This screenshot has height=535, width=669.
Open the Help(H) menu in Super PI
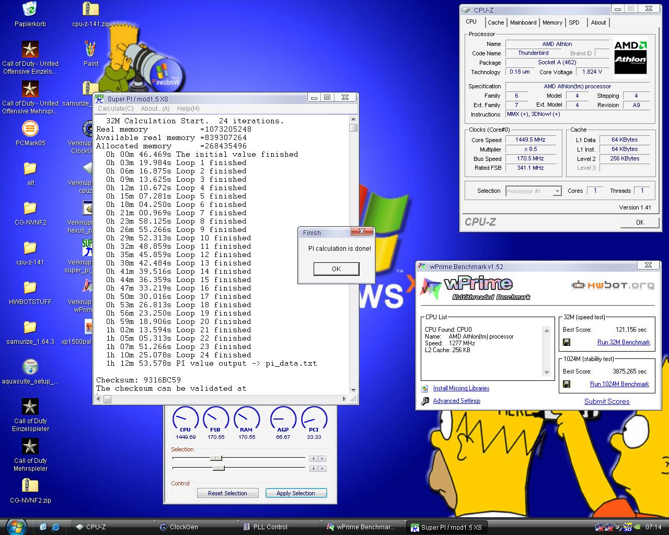188,109
